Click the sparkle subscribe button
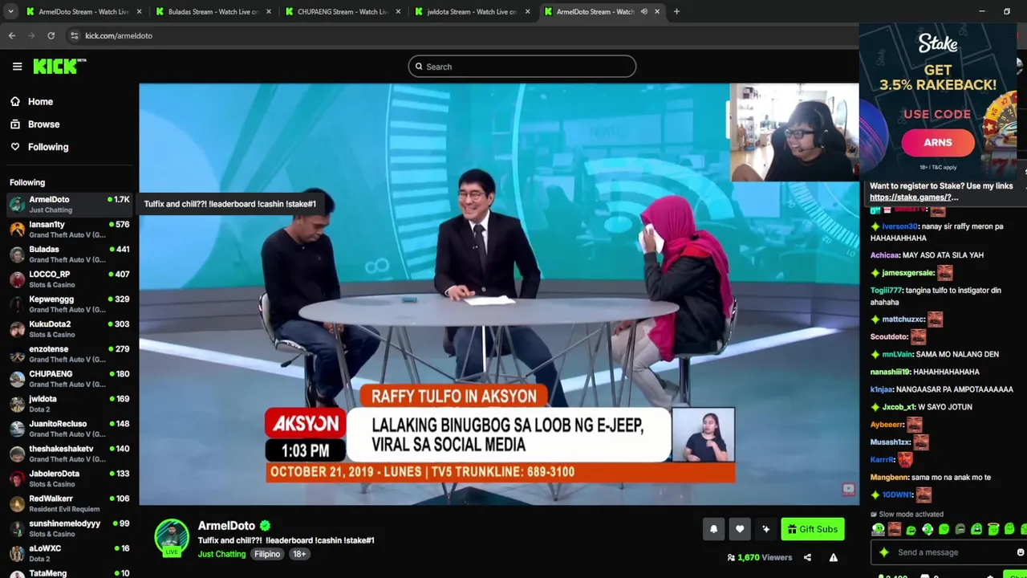Image resolution: width=1027 pixels, height=578 pixels. point(765,529)
